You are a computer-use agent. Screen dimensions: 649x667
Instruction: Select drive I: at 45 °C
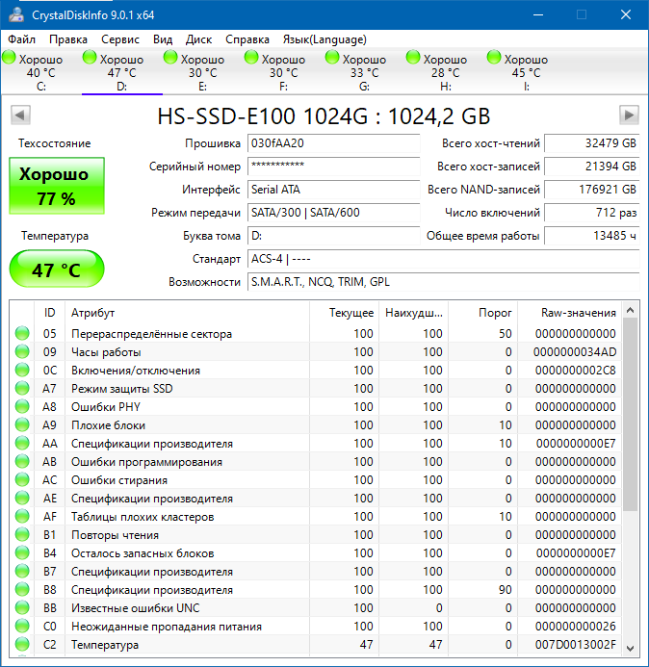[526, 72]
